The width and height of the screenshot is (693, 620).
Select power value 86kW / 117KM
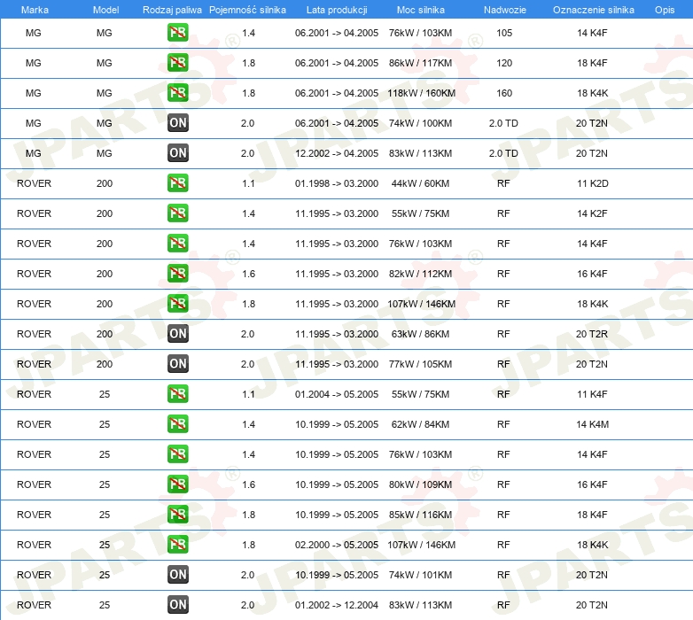click(420, 63)
